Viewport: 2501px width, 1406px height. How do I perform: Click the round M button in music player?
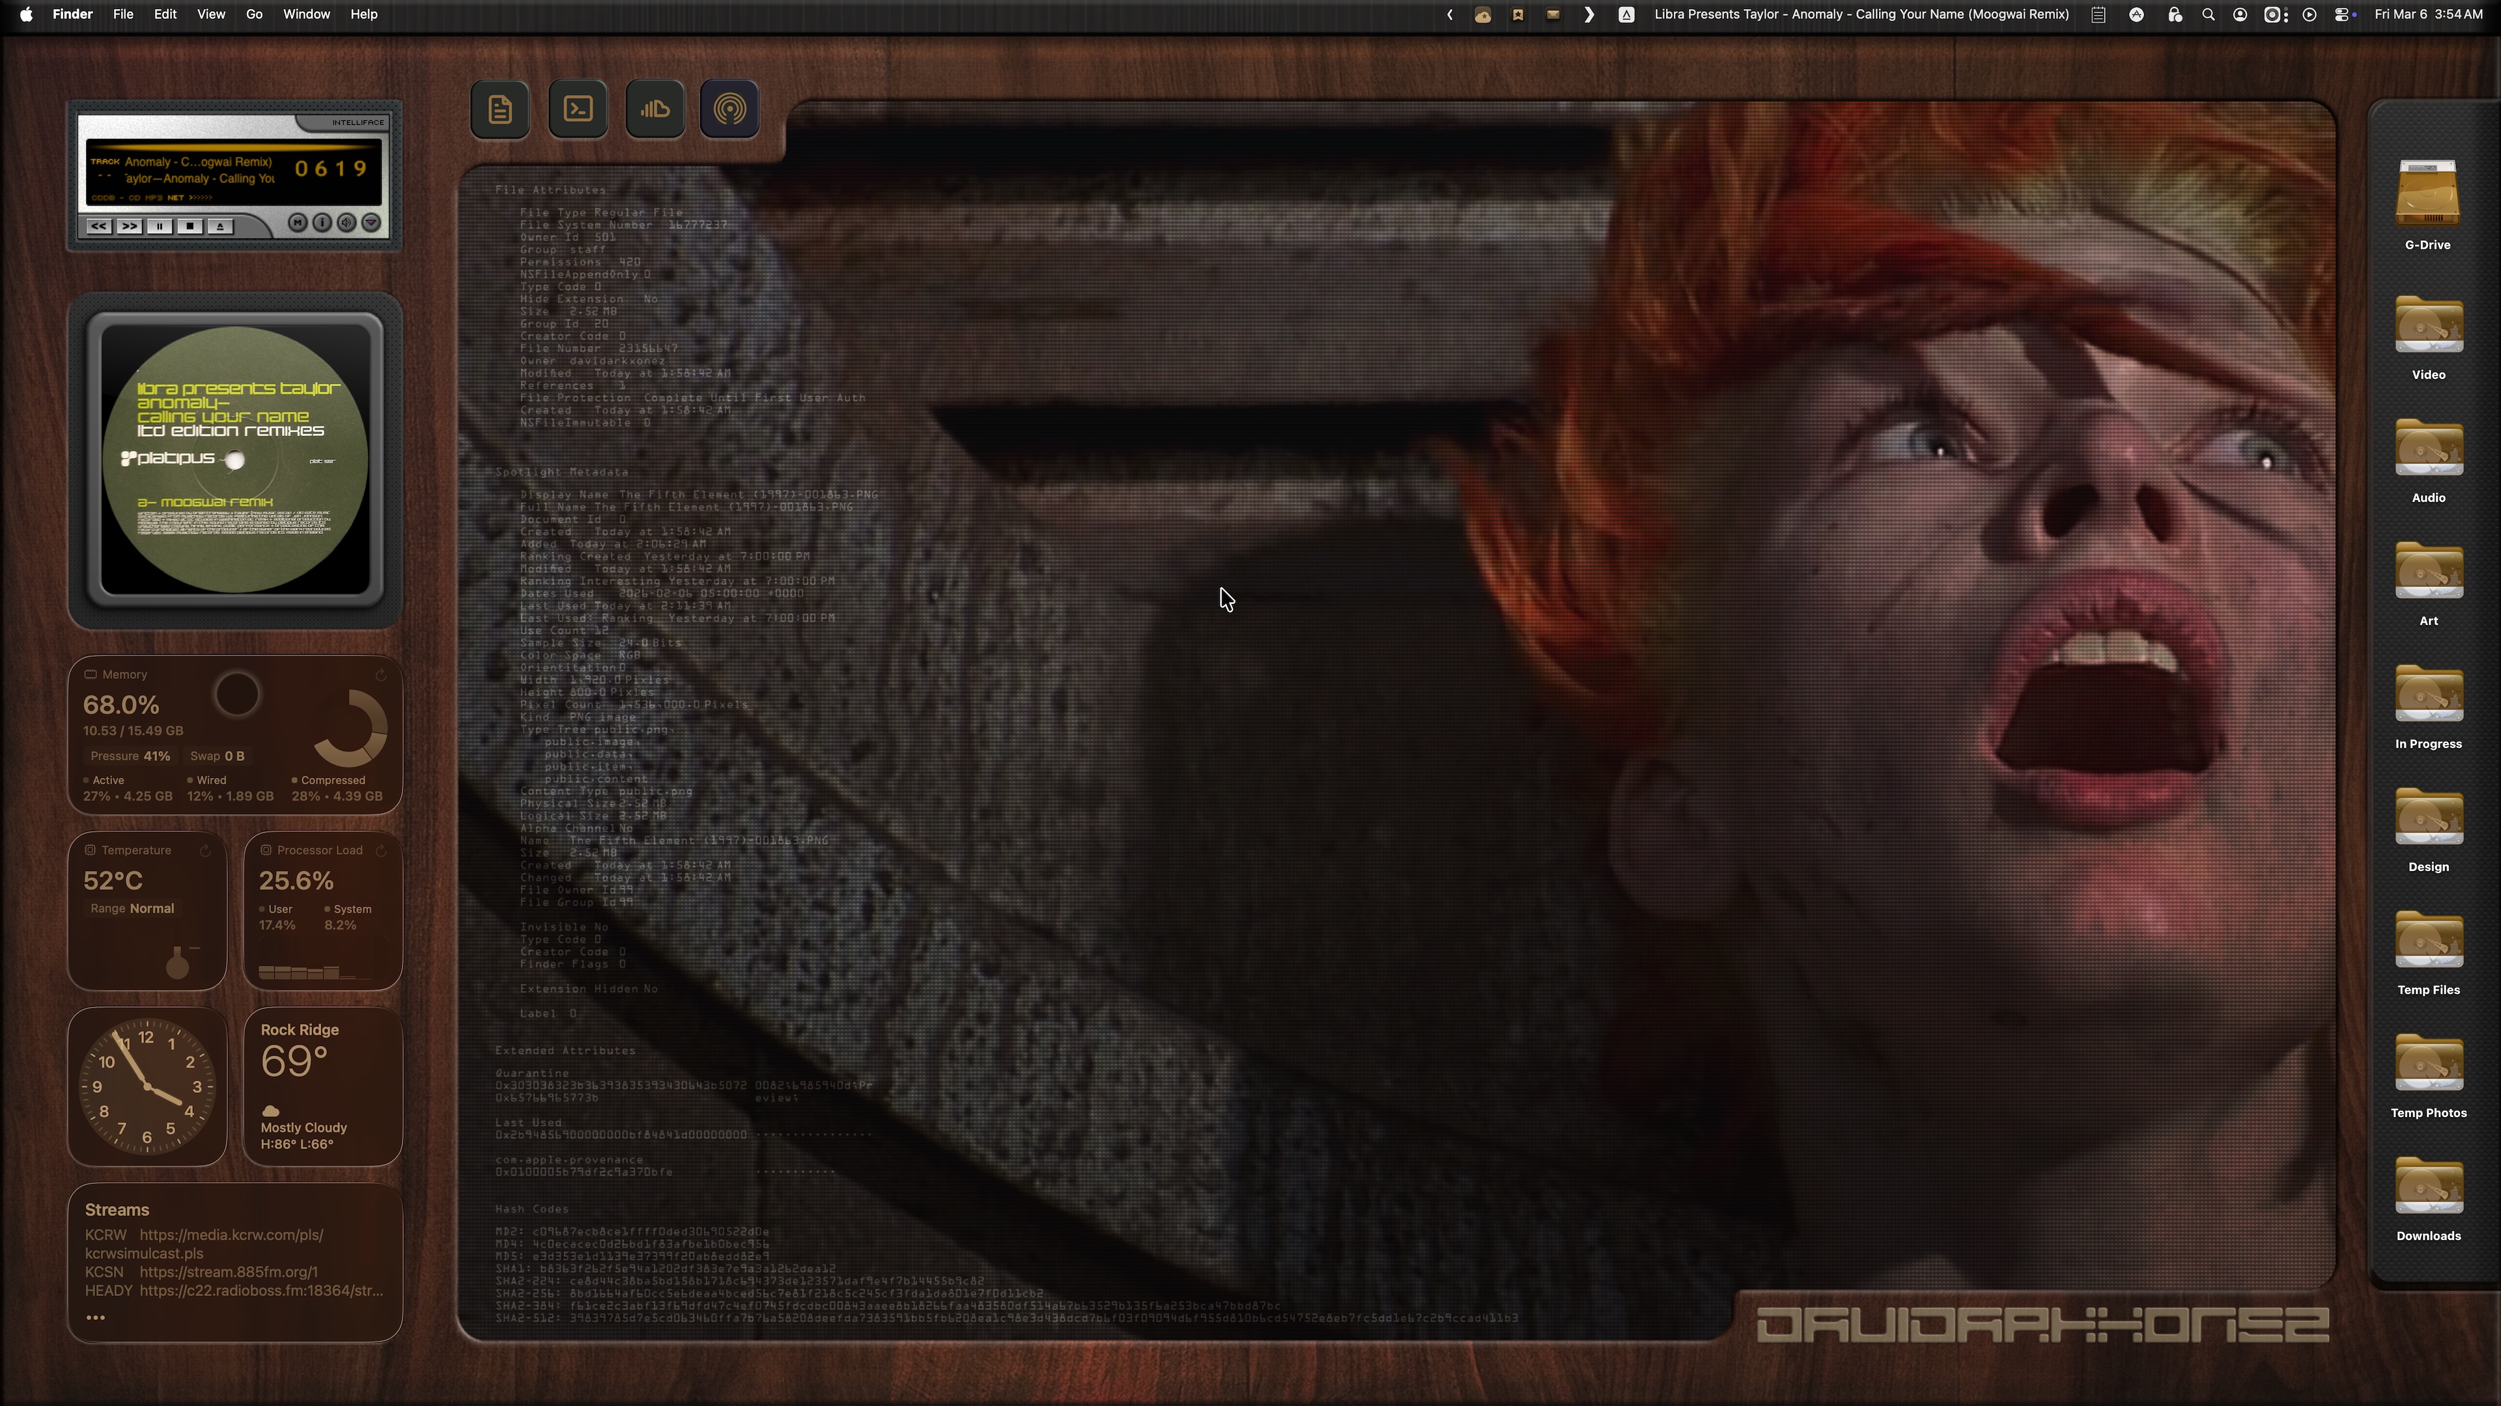(x=298, y=223)
